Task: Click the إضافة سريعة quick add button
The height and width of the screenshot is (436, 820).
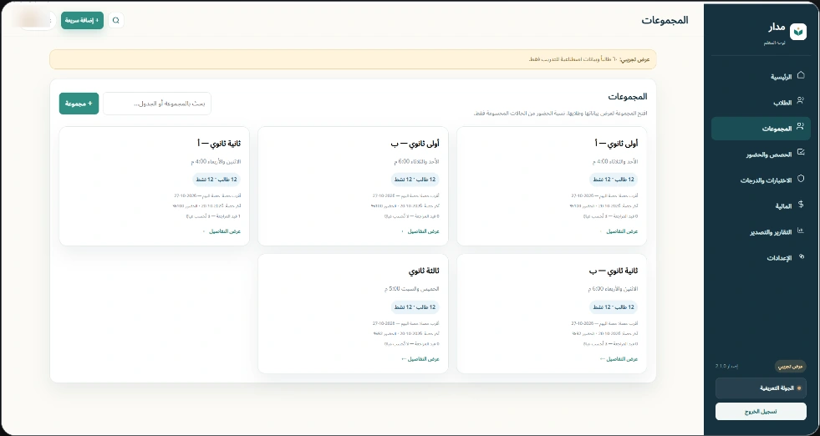Action: [x=82, y=20]
